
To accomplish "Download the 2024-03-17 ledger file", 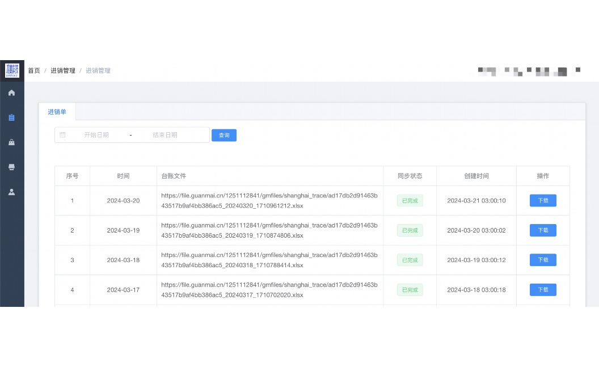I will point(543,290).
